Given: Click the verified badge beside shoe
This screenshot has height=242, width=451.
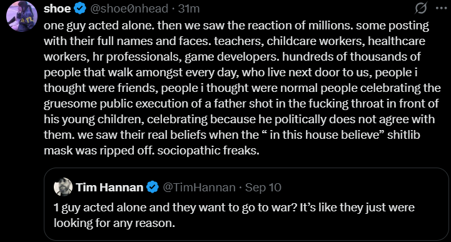Looking at the screenshot, I should pos(80,9).
